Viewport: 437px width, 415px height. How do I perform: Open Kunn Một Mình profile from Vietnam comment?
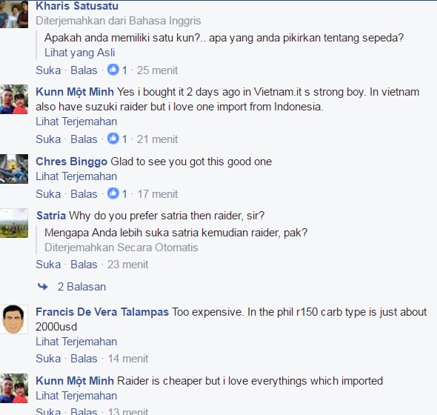75,92
